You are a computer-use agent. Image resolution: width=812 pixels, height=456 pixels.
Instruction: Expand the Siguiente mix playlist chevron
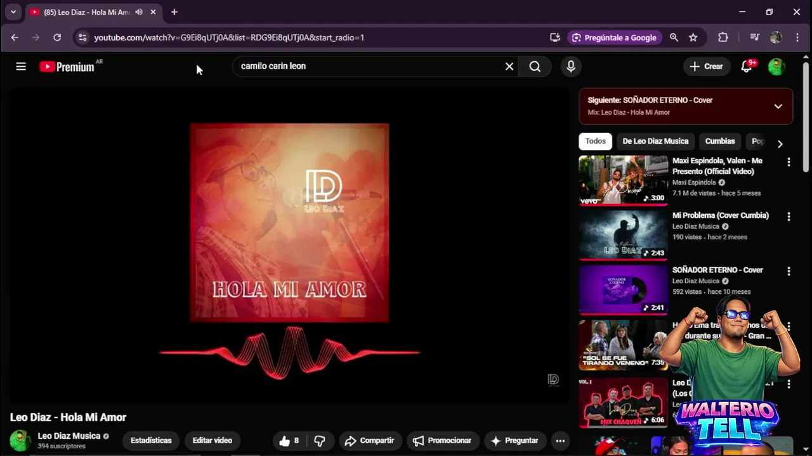point(778,106)
